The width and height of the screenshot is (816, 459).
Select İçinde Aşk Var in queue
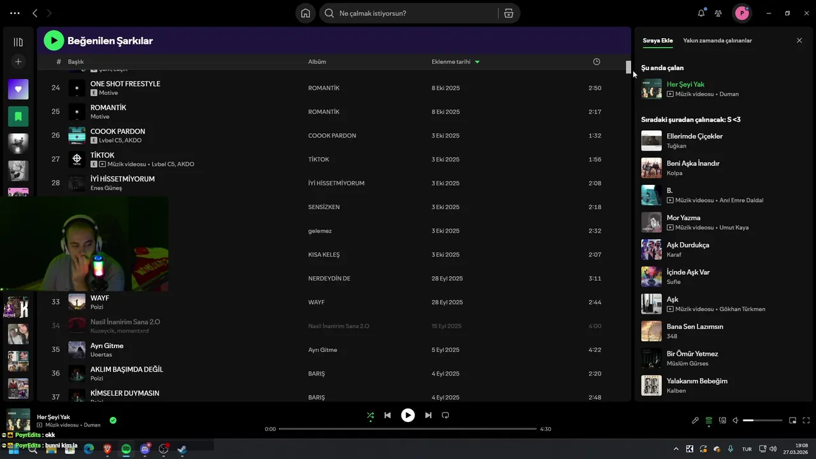pyautogui.click(x=688, y=272)
